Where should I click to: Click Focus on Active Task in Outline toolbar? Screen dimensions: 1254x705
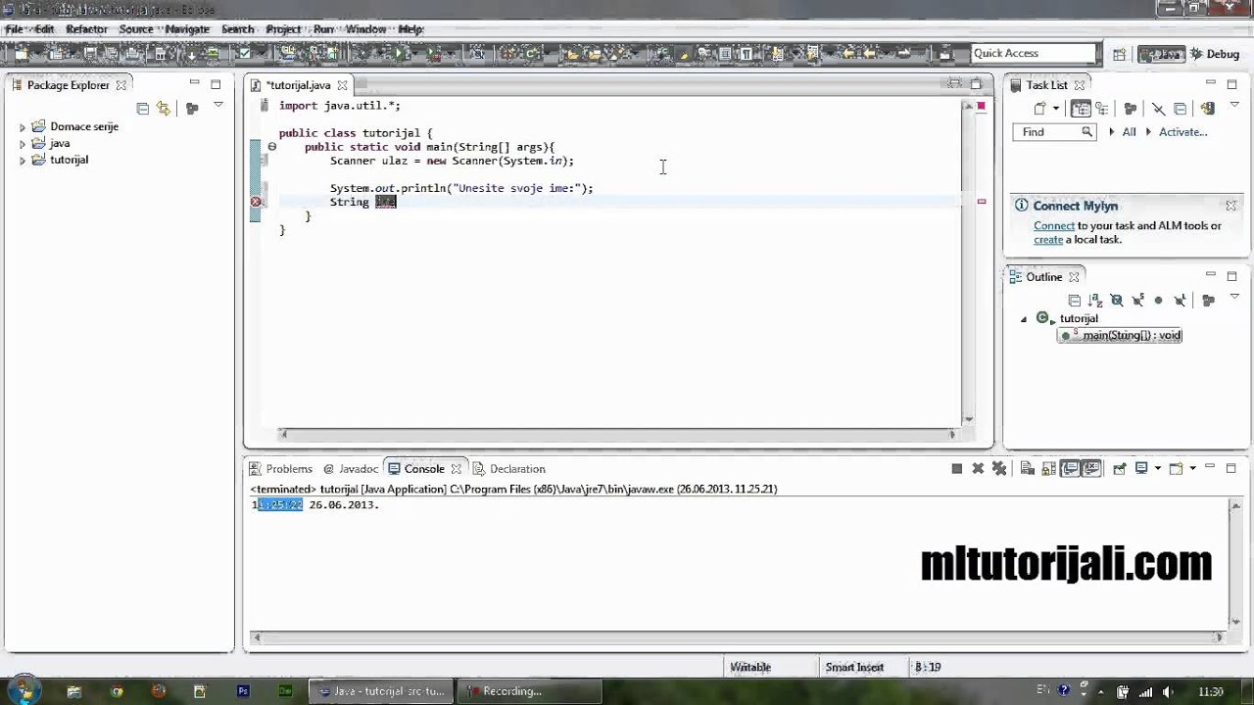tap(1208, 301)
